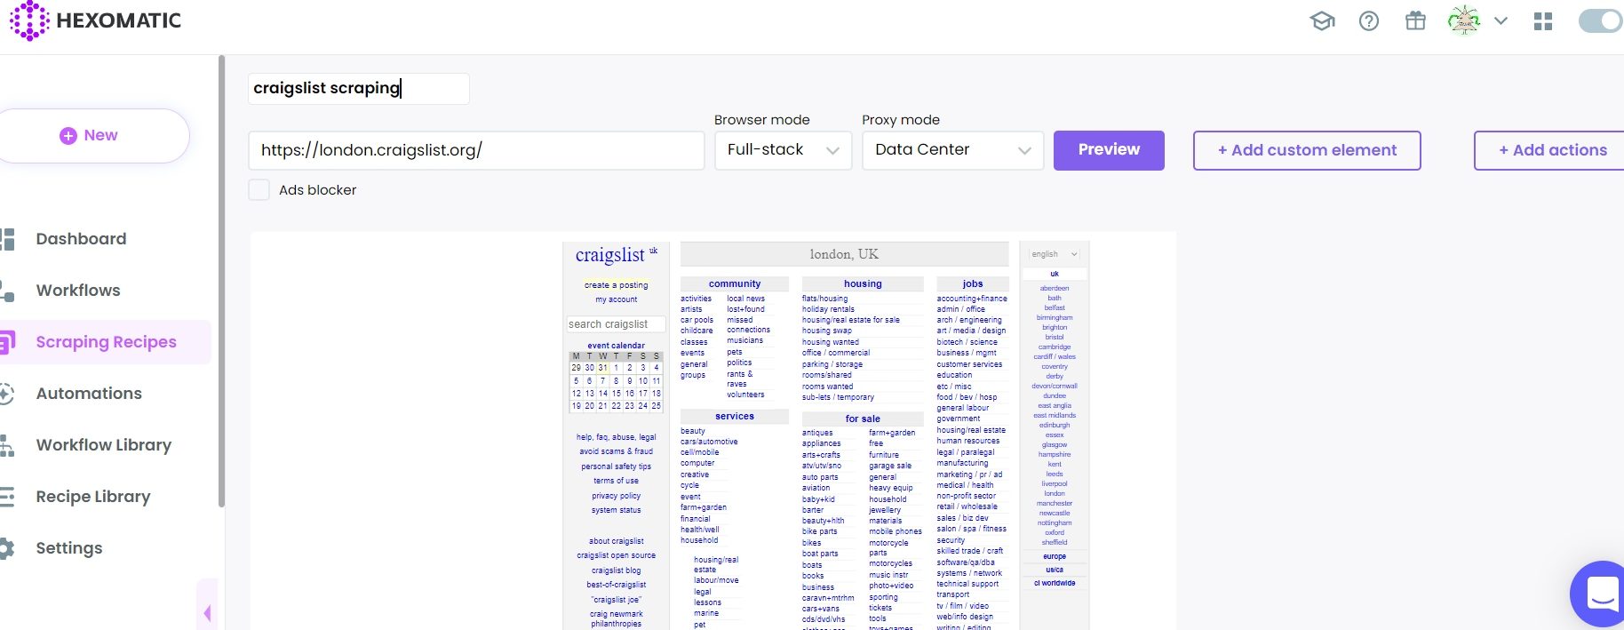Click beauty services link
Viewport: 1624px width, 630px height.
[x=693, y=431]
